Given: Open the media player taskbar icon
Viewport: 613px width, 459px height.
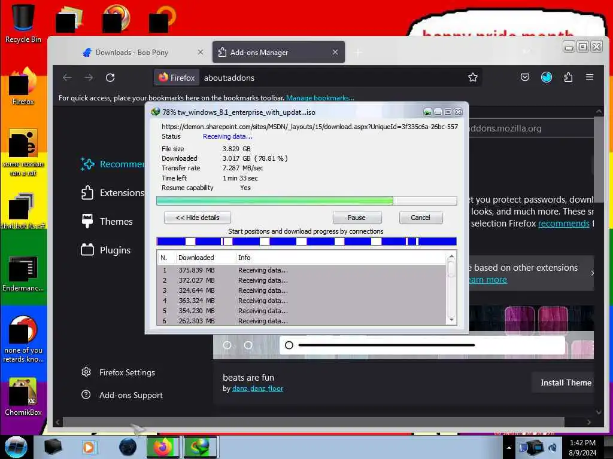Looking at the screenshot, I should (x=89, y=447).
